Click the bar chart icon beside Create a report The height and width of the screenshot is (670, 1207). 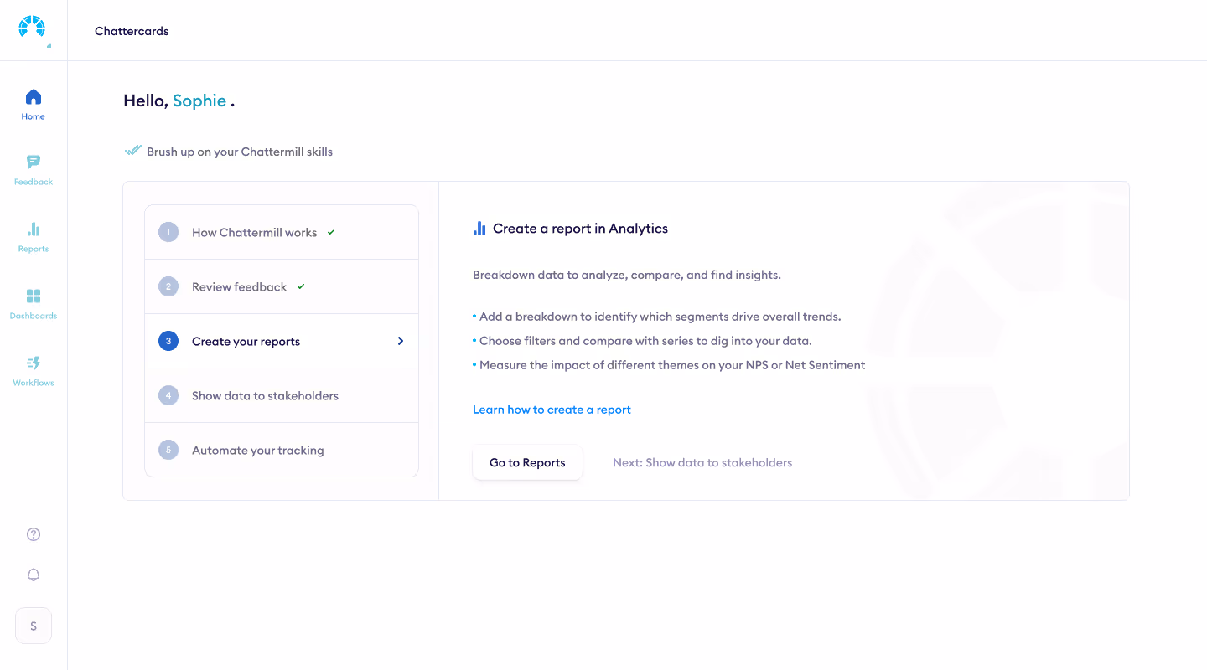click(479, 228)
